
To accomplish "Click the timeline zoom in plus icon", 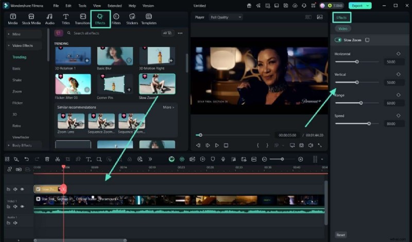I will click(300, 159).
